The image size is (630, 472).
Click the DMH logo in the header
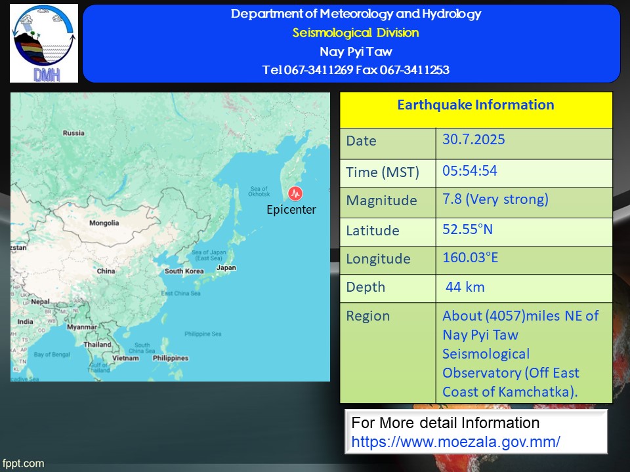[44, 43]
